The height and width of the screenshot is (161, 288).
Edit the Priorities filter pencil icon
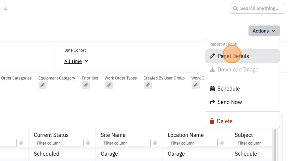coord(86,86)
